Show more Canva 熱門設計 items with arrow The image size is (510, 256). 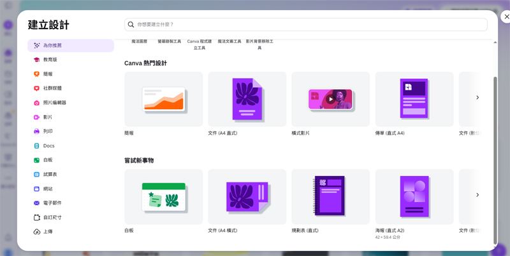pyautogui.click(x=477, y=97)
